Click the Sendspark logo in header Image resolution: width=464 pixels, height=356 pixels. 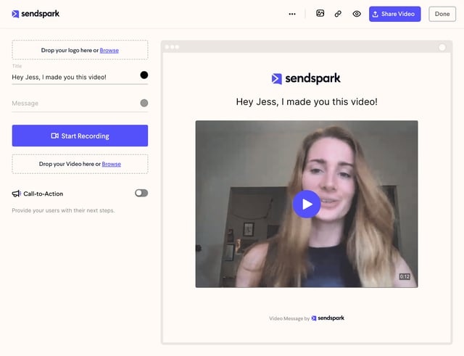[36, 14]
